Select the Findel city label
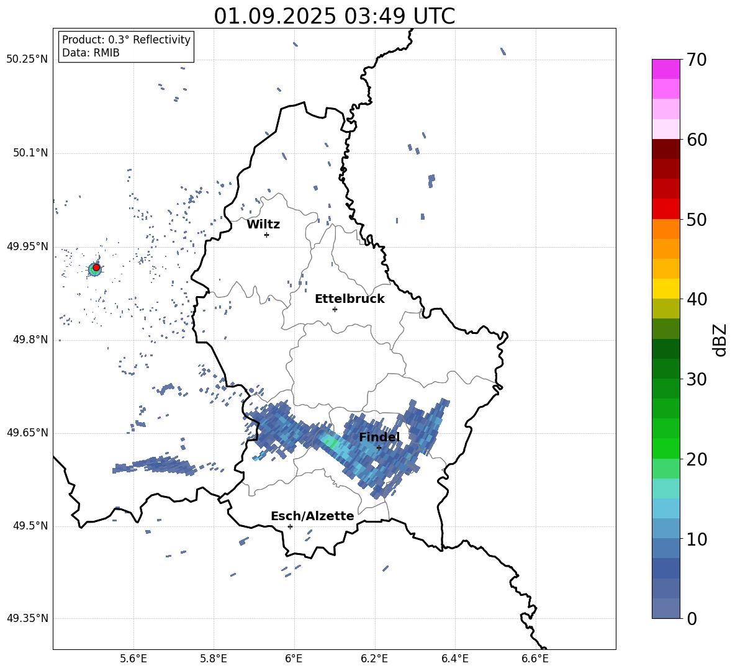735x671 pixels. pyautogui.click(x=379, y=437)
